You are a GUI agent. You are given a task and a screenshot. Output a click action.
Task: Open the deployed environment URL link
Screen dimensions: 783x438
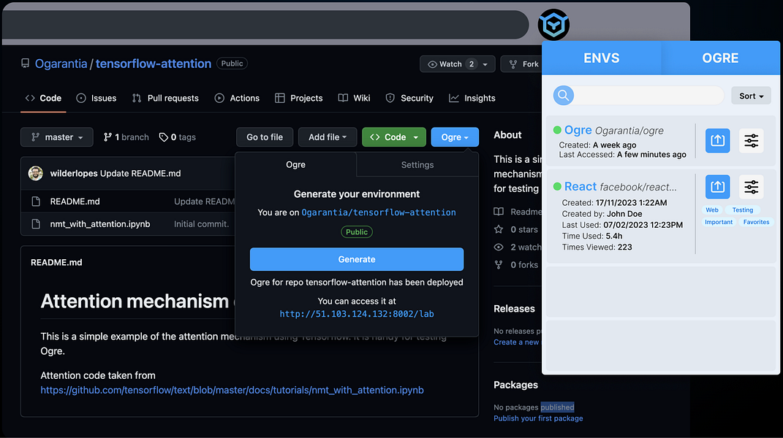coord(356,313)
